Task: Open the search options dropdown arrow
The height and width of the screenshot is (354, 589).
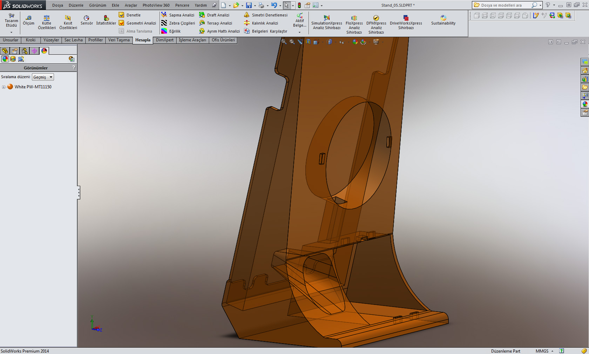Action: tap(540, 5)
